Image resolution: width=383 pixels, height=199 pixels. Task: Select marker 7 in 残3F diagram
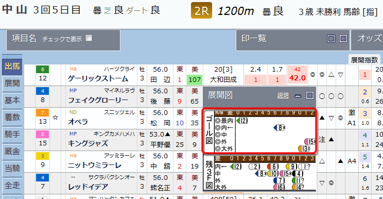click(279, 180)
